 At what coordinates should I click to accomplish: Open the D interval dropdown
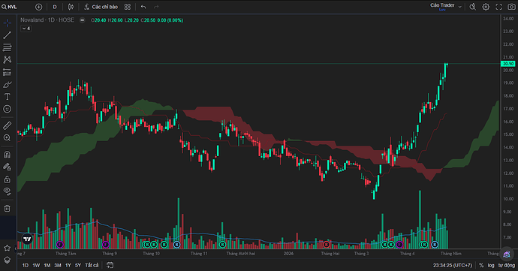(55, 7)
